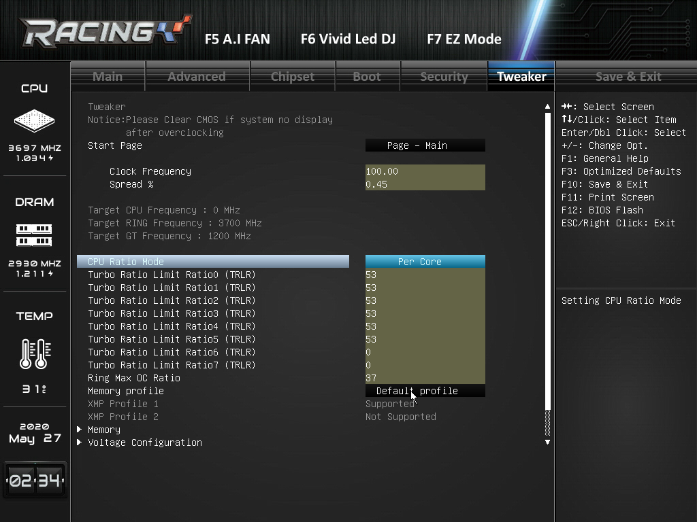Click Turbo Ratio Limit Ratio4 (TRLR) label
Image resolution: width=697 pixels, height=522 pixels.
(x=172, y=326)
